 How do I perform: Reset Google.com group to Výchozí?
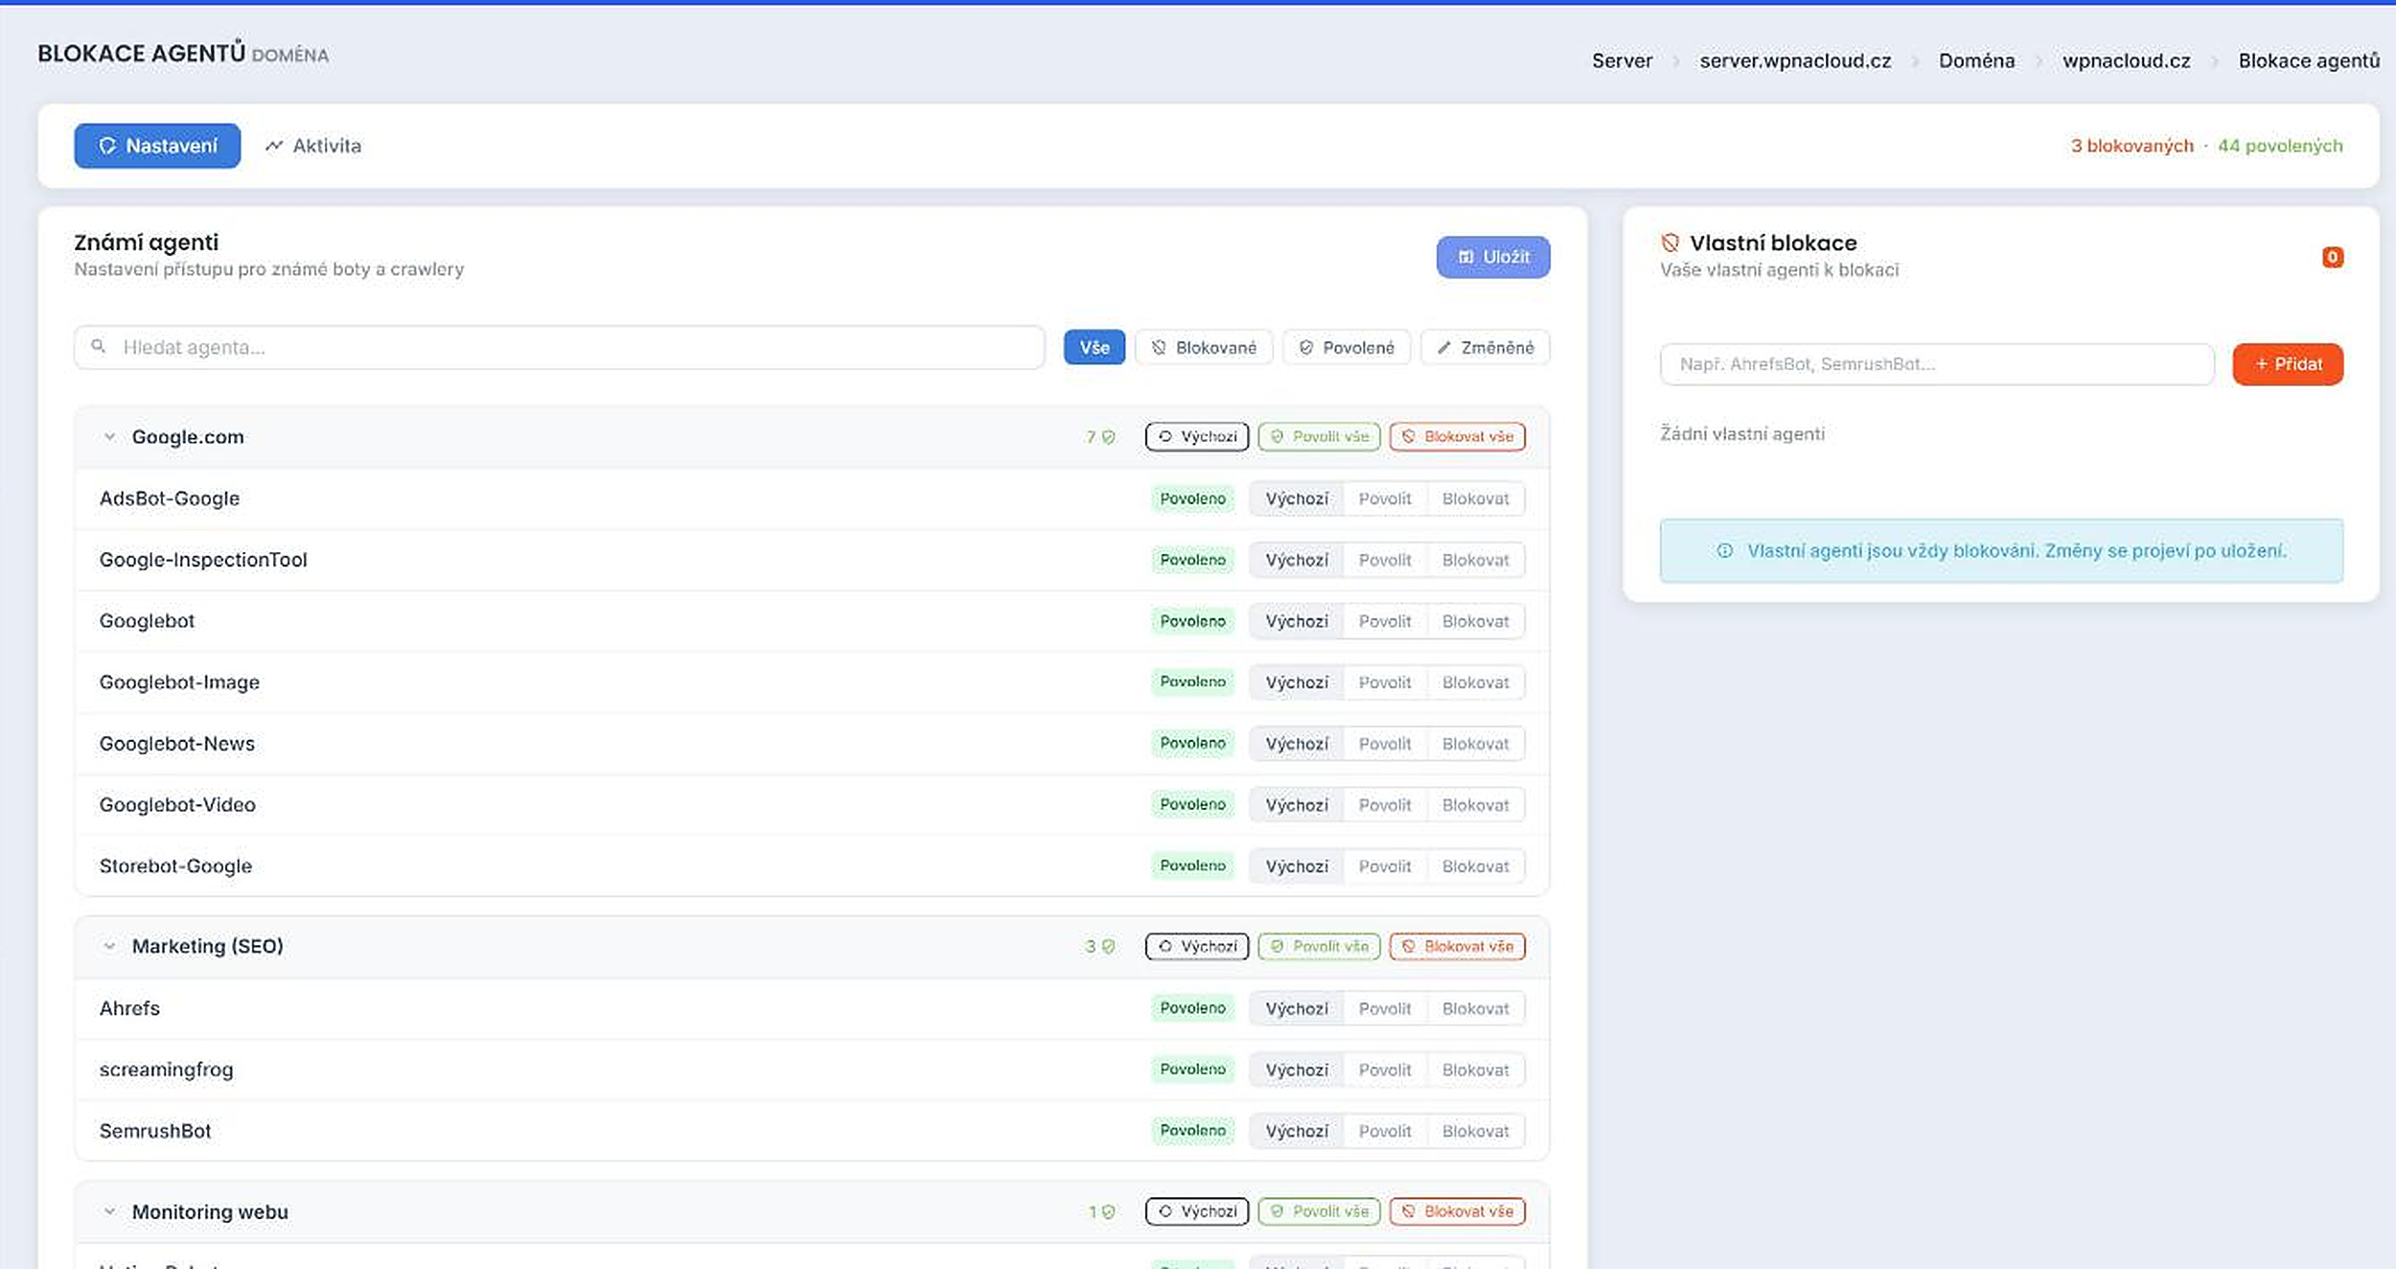1197,437
